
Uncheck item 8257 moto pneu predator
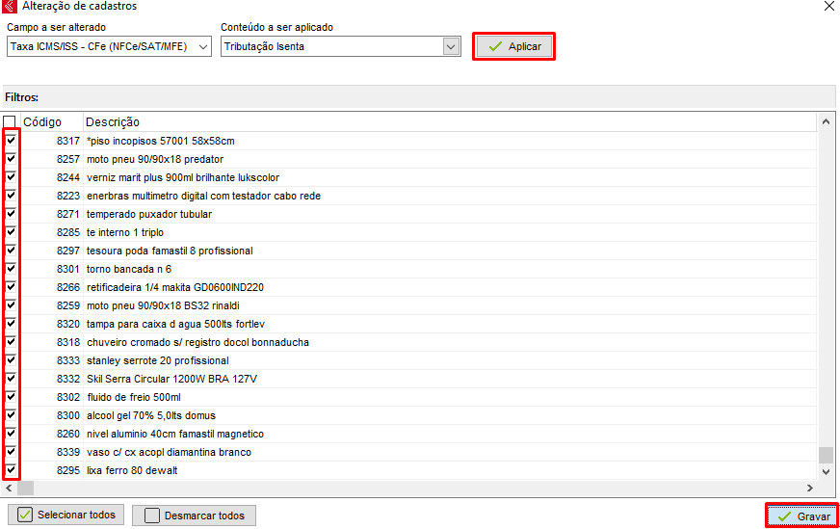[11, 159]
